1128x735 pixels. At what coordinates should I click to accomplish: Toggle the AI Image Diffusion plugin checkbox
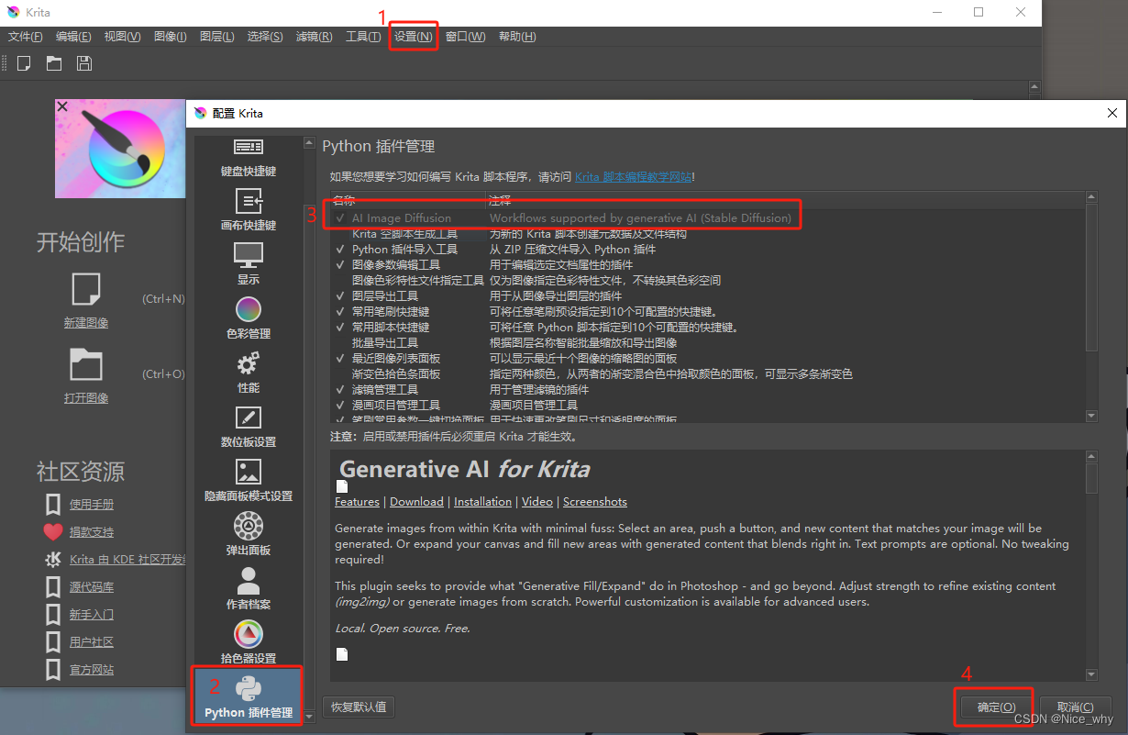click(x=340, y=218)
